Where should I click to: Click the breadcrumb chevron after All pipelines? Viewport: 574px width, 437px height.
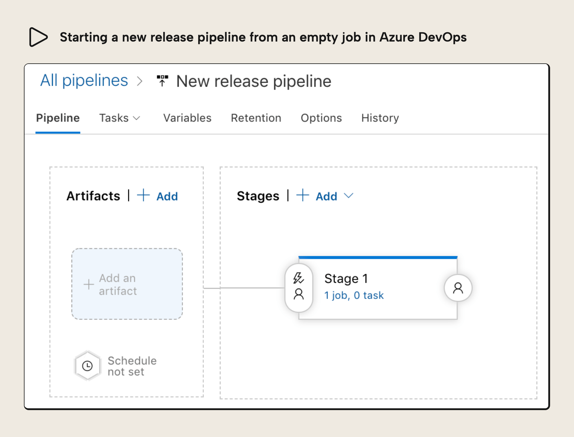point(140,81)
